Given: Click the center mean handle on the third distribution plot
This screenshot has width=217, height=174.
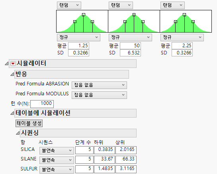Looking at the screenshot, I should [x=184, y=15].
